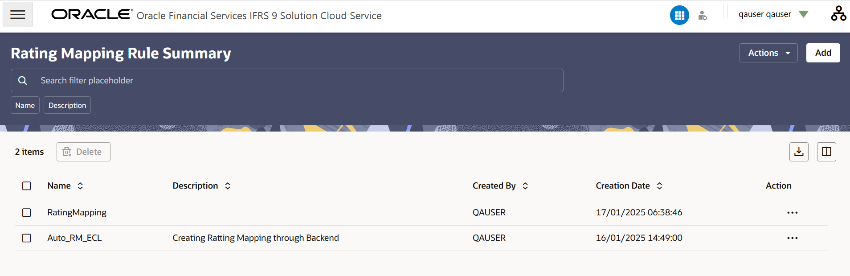850x276 pixels.
Task: Open the column chooser icon
Action: (826, 152)
